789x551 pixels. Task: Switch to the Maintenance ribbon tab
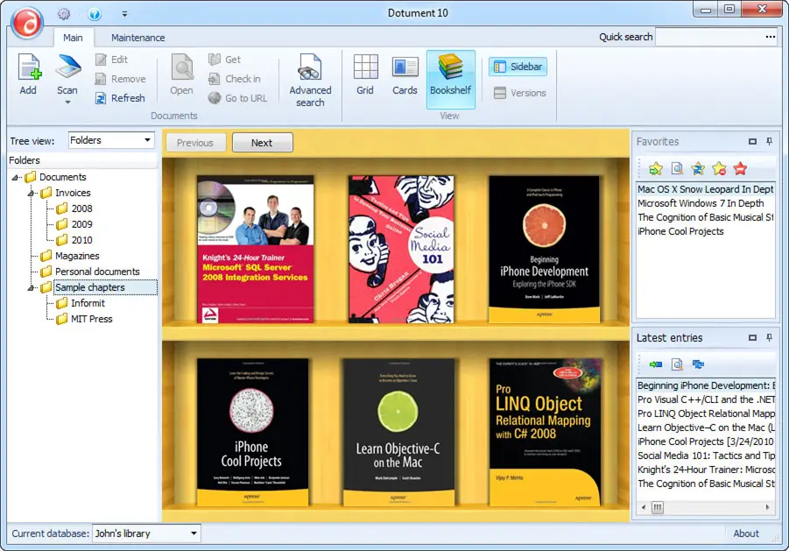tap(137, 38)
